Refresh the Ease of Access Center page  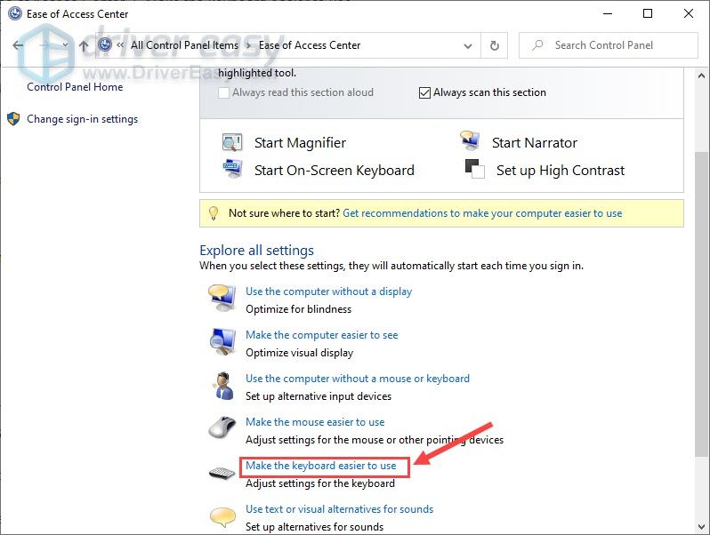tap(495, 45)
